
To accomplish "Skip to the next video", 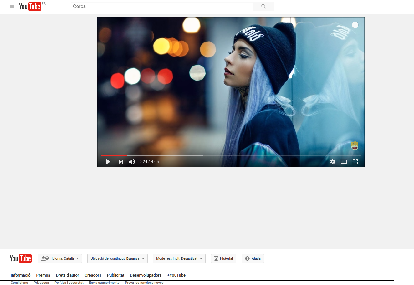I will pyautogui.click(x=121, y=162).
